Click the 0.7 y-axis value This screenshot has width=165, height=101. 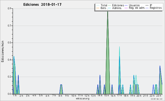tap(9, 26)
